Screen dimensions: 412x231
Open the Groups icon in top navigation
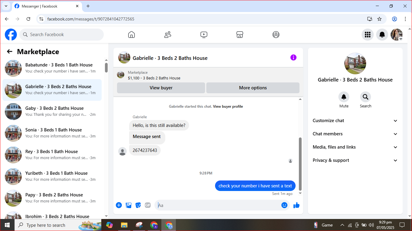(276, 35)
